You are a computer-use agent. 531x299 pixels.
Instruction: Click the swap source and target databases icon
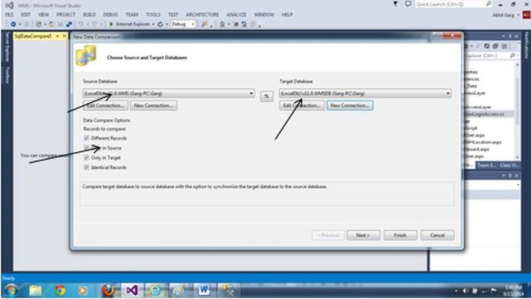tap(266, 96)
